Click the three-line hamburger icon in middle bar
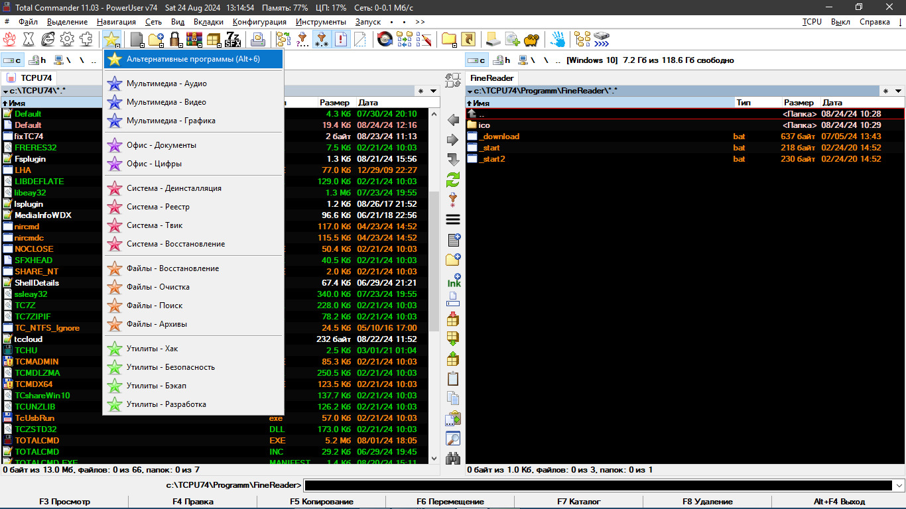This screenshot has width=906, height=509. point(453,219)
